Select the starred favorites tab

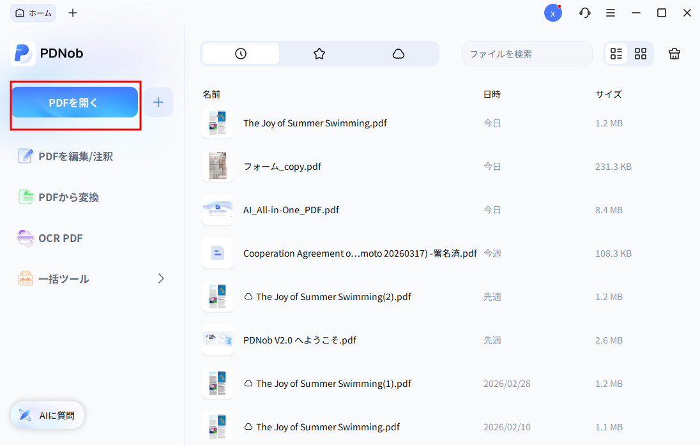point(319,54)
